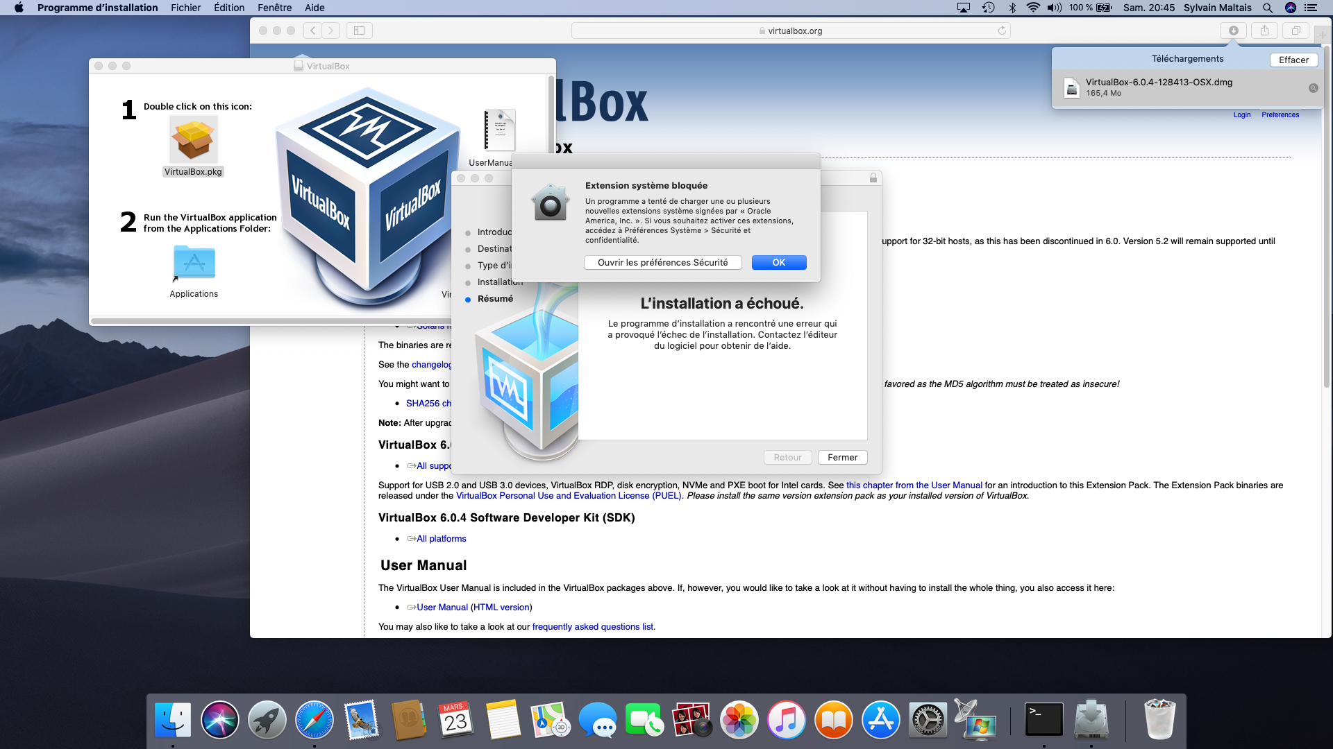
Task: Click Ouvrir les préférences Sécurité button
Action: click(662, 262)
